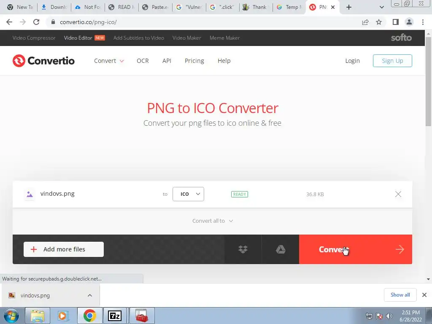Image resolution: width=432 pixels, height=324 pixels.
Task: Open 7-Zip from the taskbar
Action: point(115,316)
